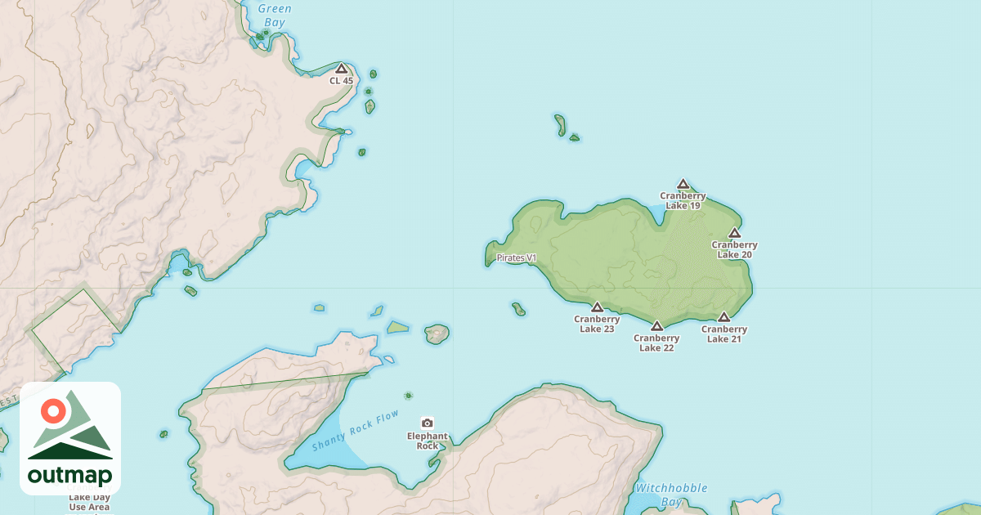Viewport: 981px width, 515px height.
Task: Open the Outmap logo
Action: click(x=70, y=439)
